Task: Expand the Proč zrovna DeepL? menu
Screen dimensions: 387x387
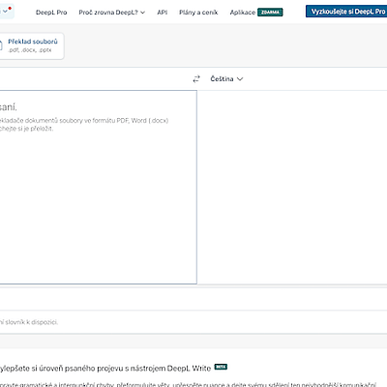Action: (112, 13)
